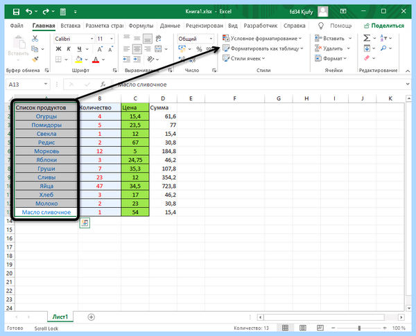Use the Clear eraser tool
The height and width of the screenshot is (336, 416).
pyautogui.click(x=367, y=58)
